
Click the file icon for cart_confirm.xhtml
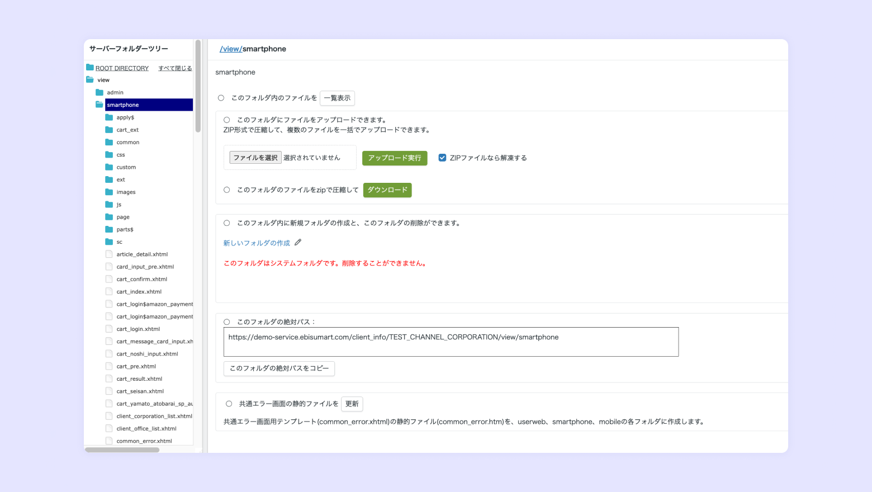[109, 279]
